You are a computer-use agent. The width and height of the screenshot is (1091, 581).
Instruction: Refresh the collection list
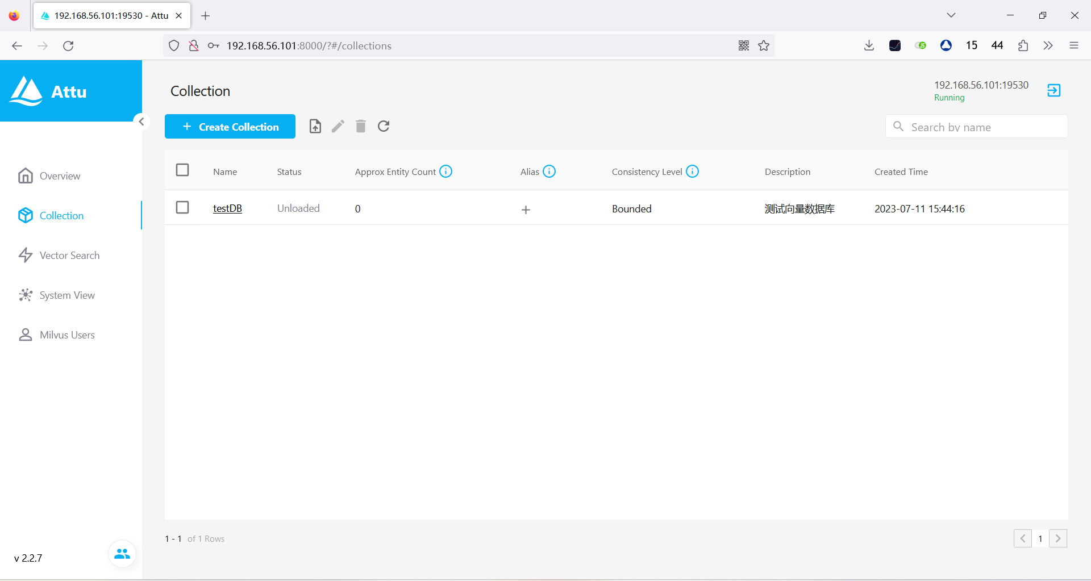(x=384, y=126)
